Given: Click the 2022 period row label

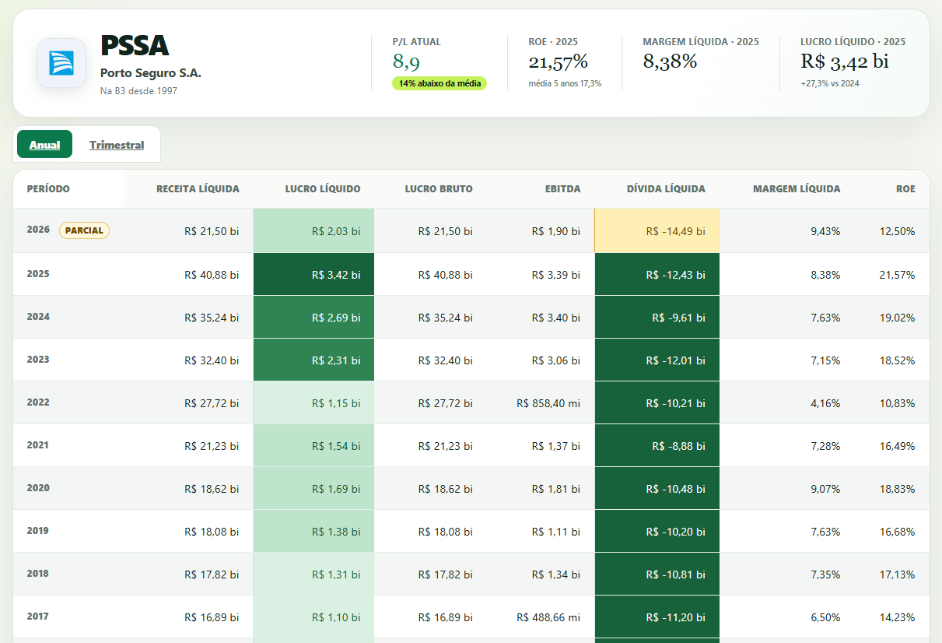Looking at the screenshot, I should click(x=38, y=402).
